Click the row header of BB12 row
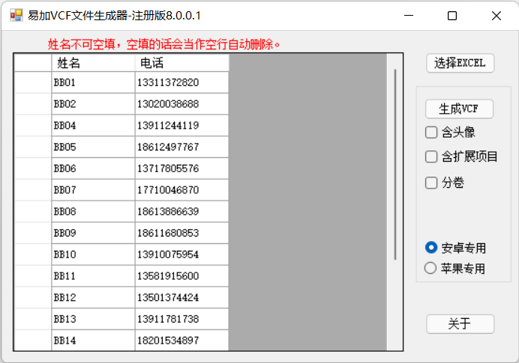 point(33,297)
